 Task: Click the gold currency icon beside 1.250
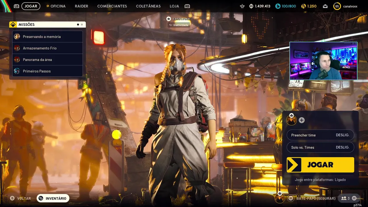click(x=303, y=6)
